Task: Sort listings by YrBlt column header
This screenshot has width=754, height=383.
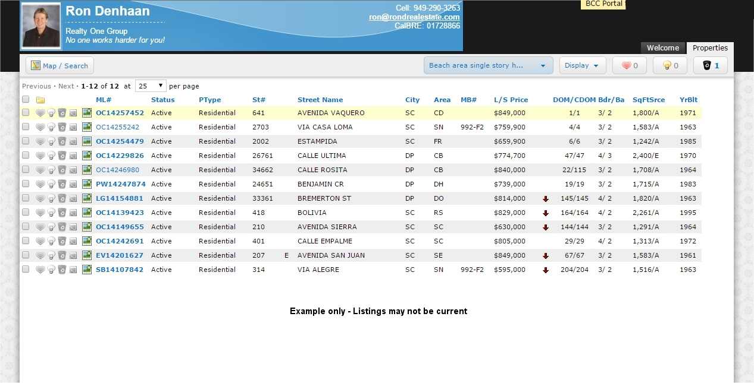Action: coord(689,100)
